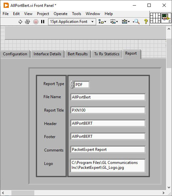172x196 pixels.
Task: Show Context Help question mark
Action: [146, 22]
